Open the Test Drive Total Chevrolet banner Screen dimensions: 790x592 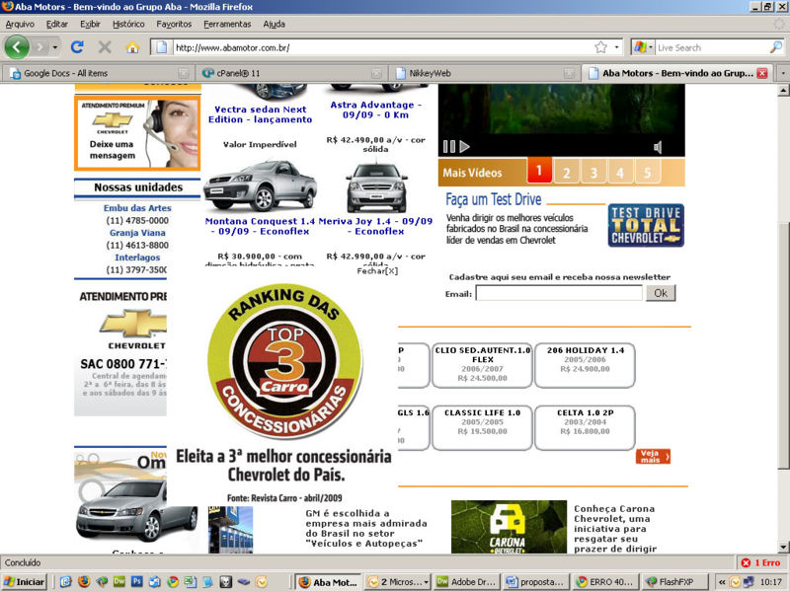(646, 226)
